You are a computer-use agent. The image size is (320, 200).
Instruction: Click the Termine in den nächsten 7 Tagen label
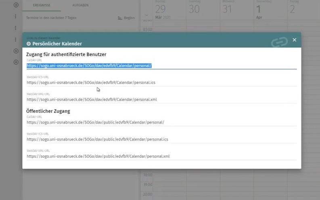(x=51, y=18)
